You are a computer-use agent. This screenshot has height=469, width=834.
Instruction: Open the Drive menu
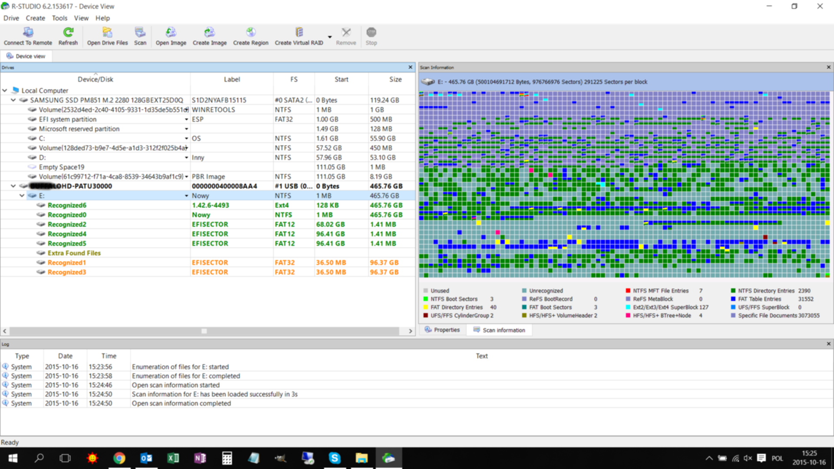point(11,18)
